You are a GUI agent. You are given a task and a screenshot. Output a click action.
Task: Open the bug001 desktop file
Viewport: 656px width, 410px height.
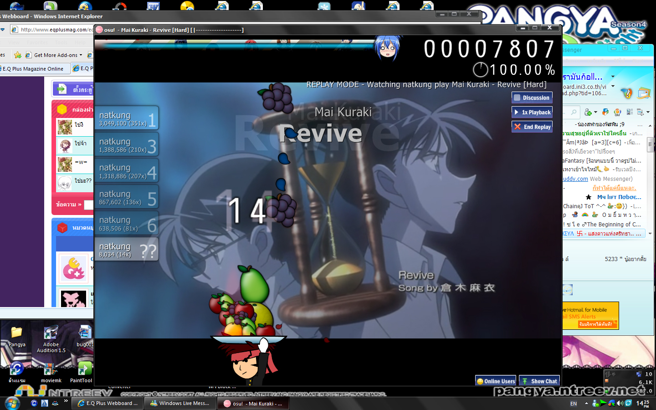point(85,336)
